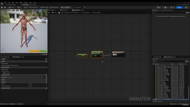
Task: Add a new macro with plus icon
Action: (46, 80)
